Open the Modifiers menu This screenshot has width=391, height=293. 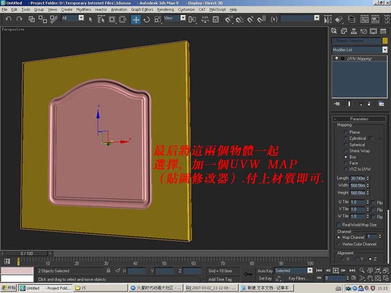pyautogui.click(x=83, y=10)
